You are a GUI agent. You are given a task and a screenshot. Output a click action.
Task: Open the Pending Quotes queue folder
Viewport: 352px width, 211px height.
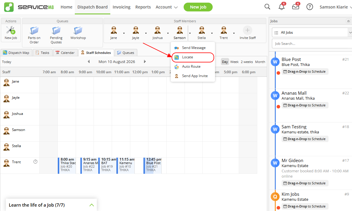click(x=56, y=30)
